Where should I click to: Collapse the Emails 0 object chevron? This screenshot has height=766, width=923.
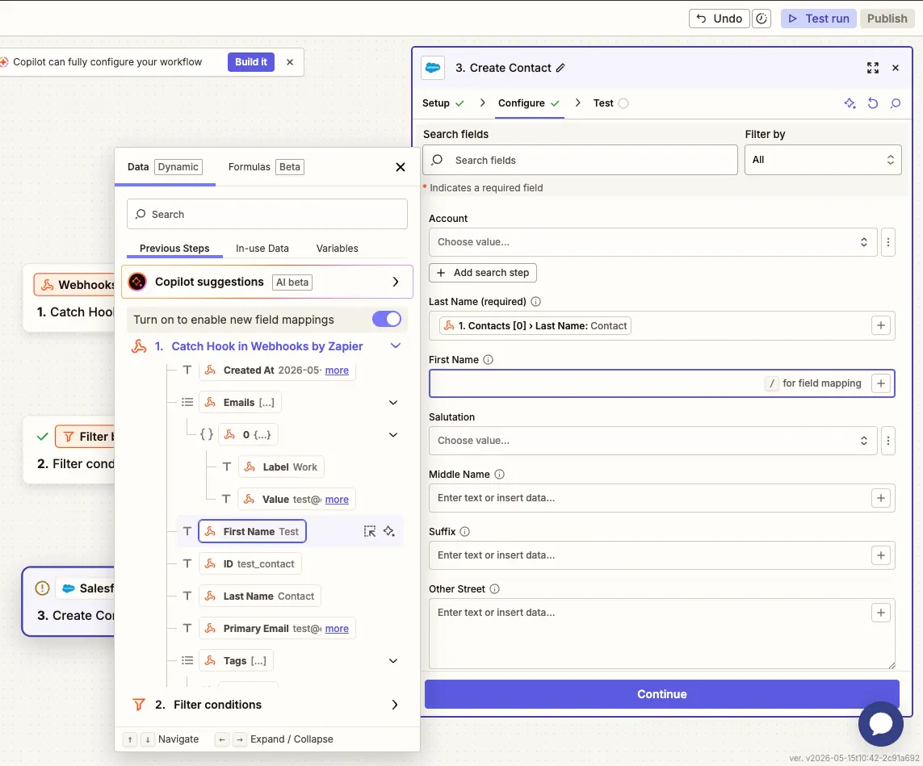pyautogui.click(x=393, y=435)
